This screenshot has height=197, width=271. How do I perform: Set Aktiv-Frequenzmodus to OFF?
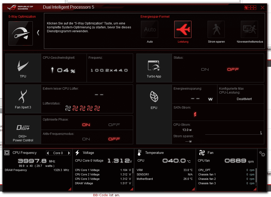(114, 139)
